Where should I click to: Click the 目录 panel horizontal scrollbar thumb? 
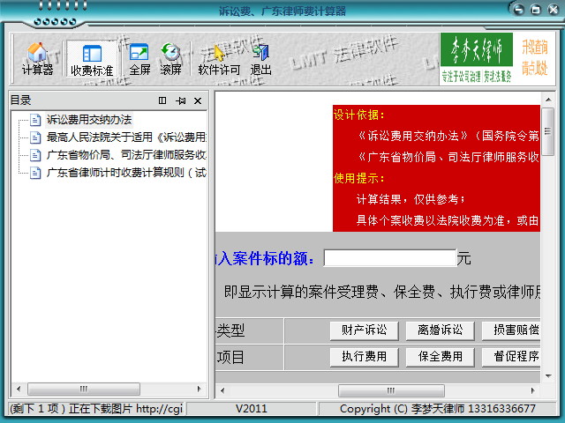(x=84, y=389)
